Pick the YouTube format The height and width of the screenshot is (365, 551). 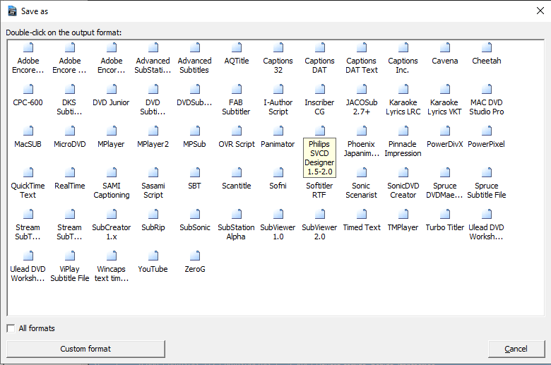click(x=153, y=262)
